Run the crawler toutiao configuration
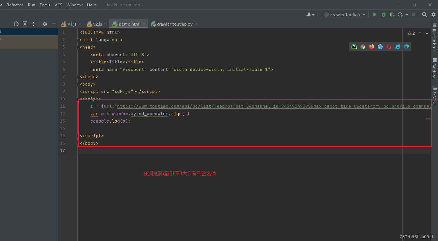438x241 pixels. (375, 15)
